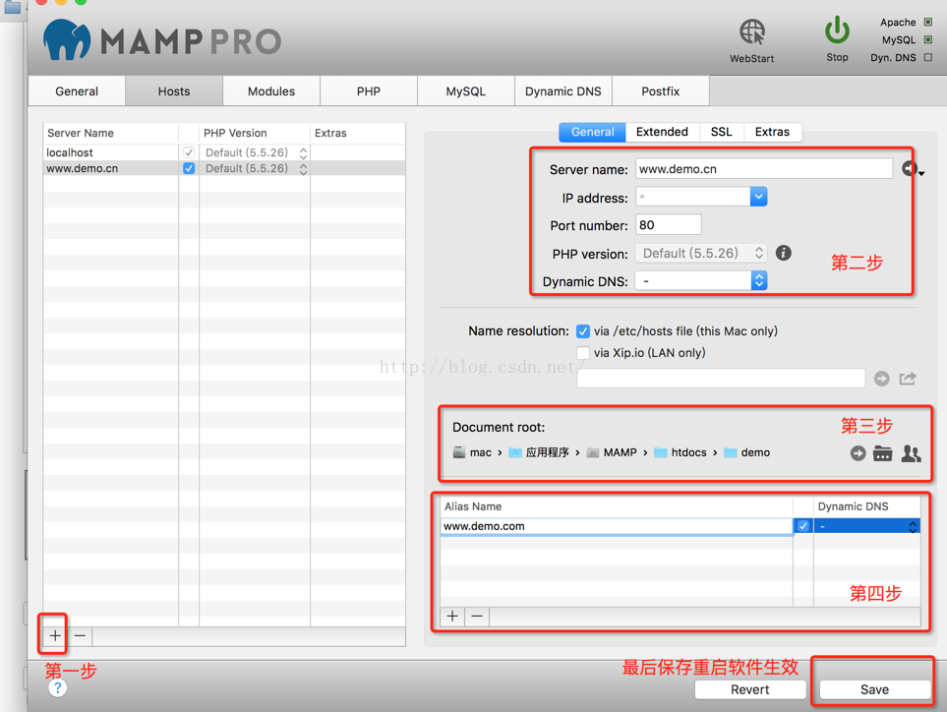Select the www.demo.cn row in server list

click(224, 168)
